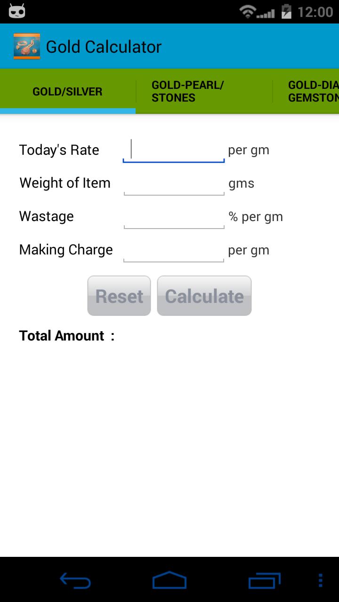Tap the battery status icon
The image size is (339, 602).
286,11
